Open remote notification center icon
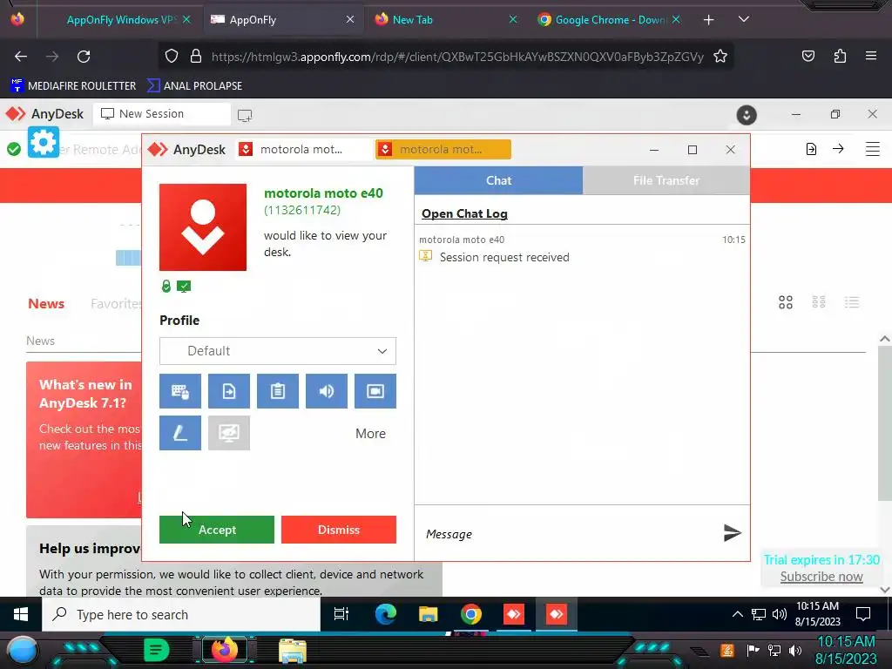The width and height of the screenshot is (892, 669). [863, 614]
